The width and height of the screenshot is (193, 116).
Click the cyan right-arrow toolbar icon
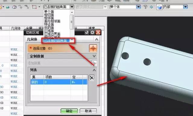pyautogui.click(x=151, y=7)
